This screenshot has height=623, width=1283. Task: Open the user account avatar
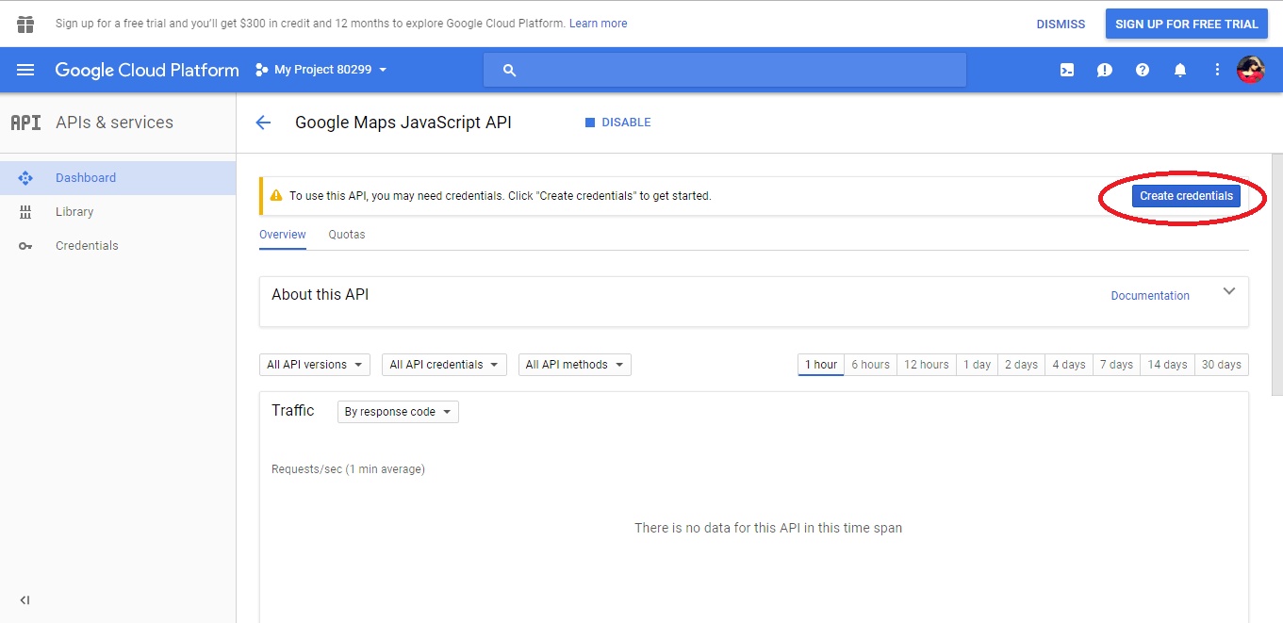[1251, 70]
